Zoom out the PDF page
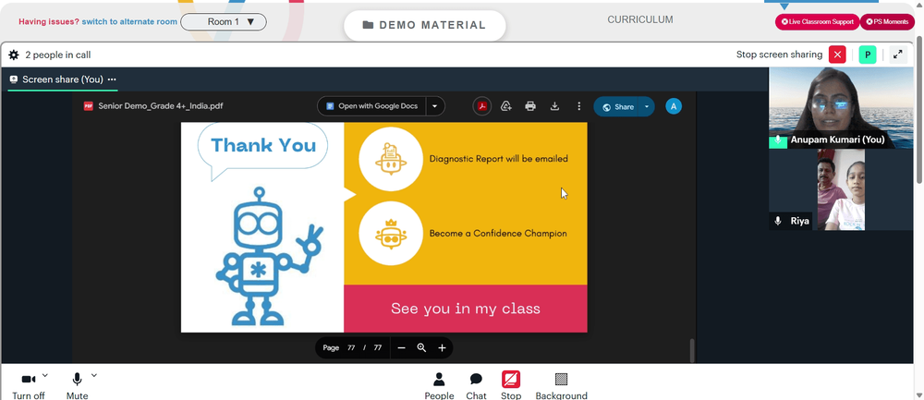 tap(401, 347)
